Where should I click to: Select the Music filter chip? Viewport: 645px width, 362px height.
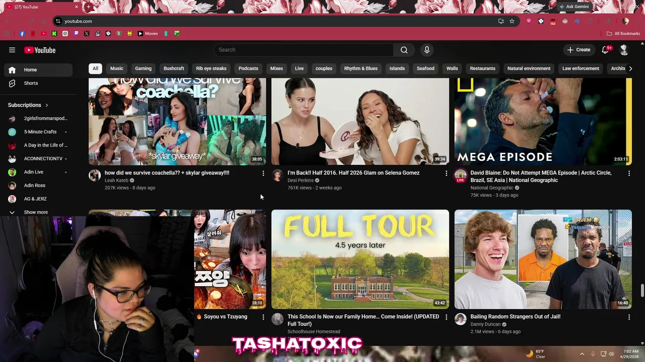(116, 68)
